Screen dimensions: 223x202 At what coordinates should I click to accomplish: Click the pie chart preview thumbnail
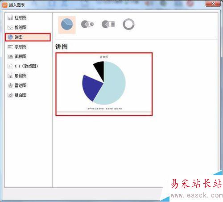pos(104,84)
